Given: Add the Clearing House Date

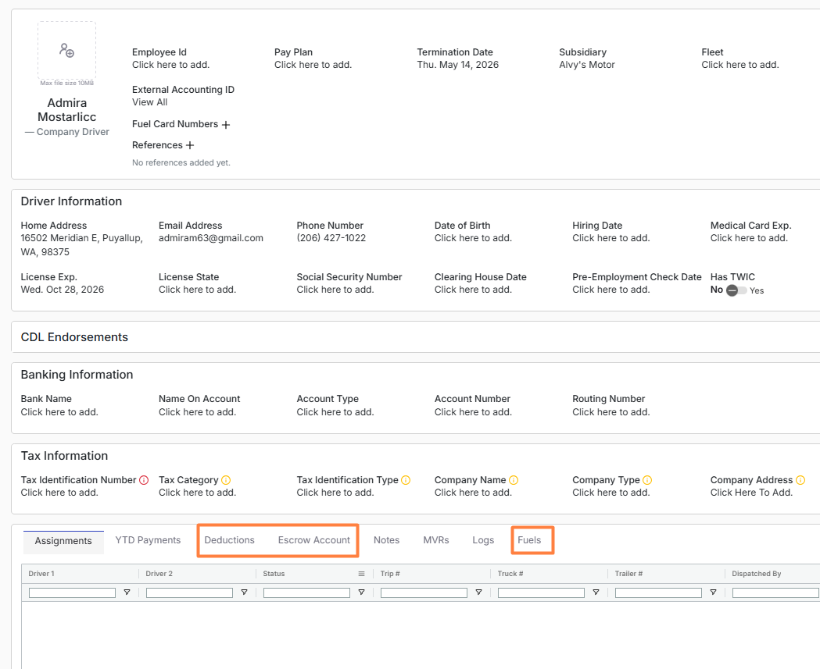Looking at the screenshot, I should pos(473,290).
